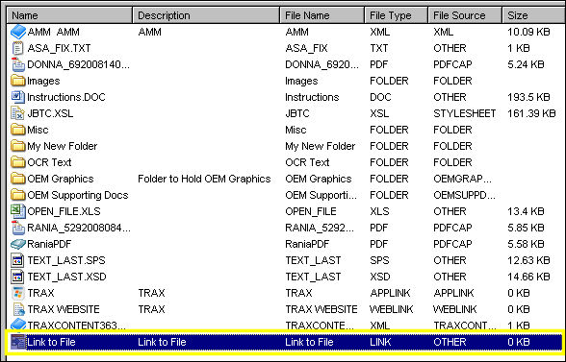Screen dimensions: 566x362
Task: Click the TRAXCONTENT363 XML icon
Action: (x=18, y=325)
